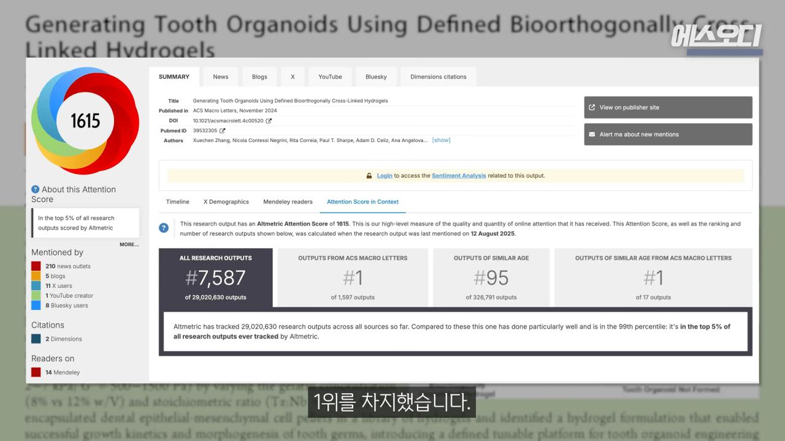Screen dimensions: 785x441
Task: Select the ALL RESEARCH OUTPUTS #7,587 card
Action: pos(216,277)
